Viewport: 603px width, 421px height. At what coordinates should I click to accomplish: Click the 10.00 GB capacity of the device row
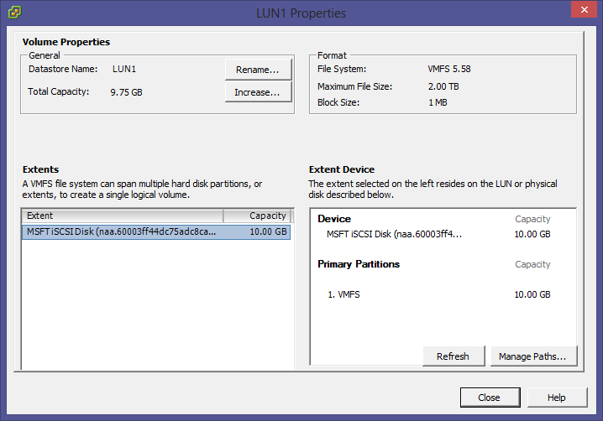coord(532,234)
